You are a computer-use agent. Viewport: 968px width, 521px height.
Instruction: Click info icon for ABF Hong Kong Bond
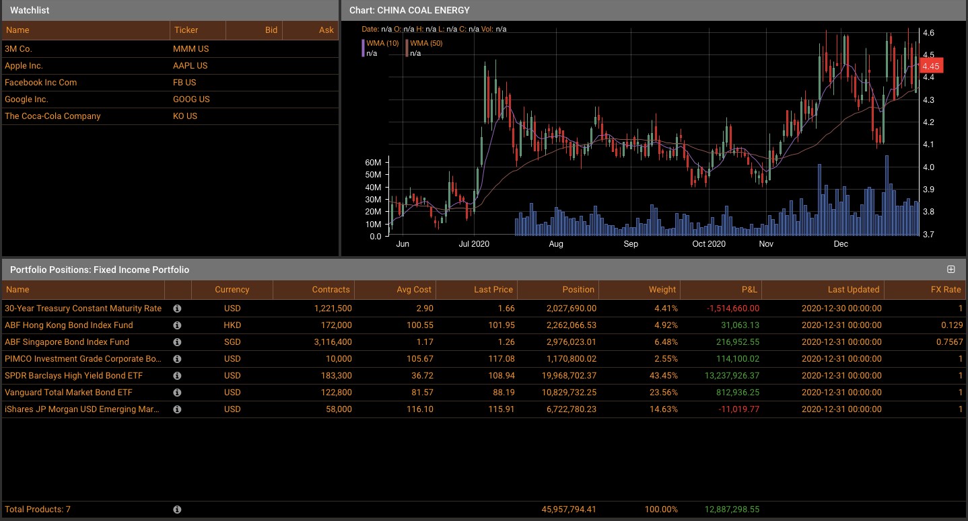click(177, 325)
